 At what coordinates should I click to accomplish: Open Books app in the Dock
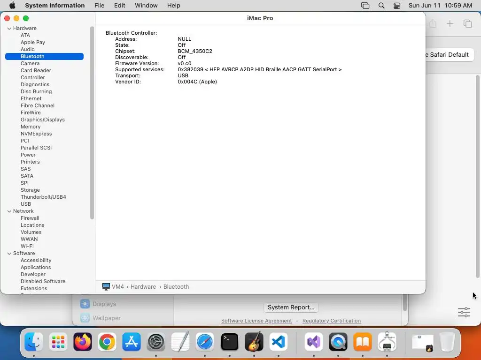tap(363, 342)
